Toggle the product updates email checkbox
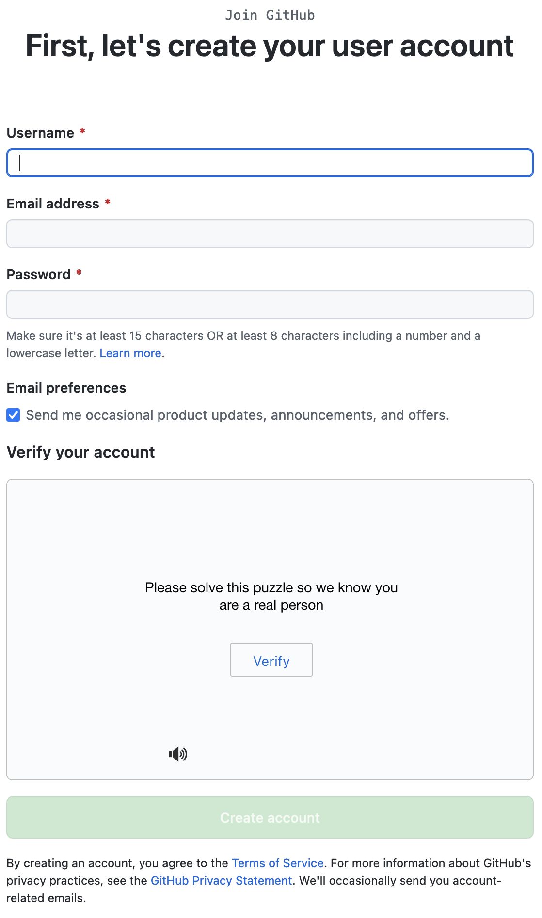Screen dimensions: 542x918 tap(13, 415)
